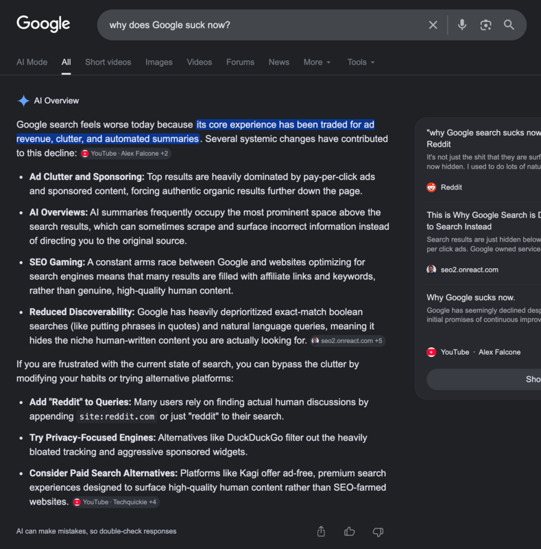The width and height of the screenshot is (541, 549).
Task: Go to Forums tab
Action: (240, 62)
